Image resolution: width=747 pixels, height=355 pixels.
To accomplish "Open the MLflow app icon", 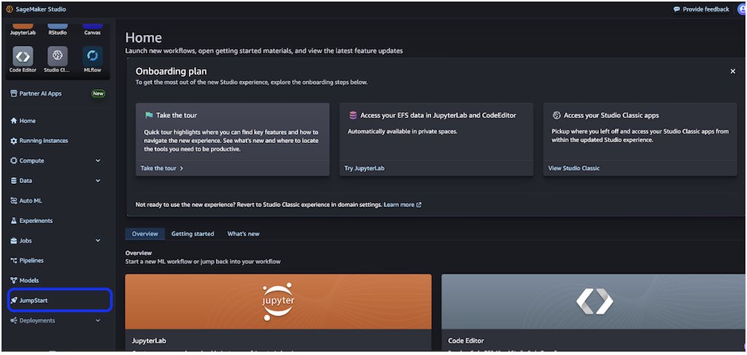I will (93, 56).
